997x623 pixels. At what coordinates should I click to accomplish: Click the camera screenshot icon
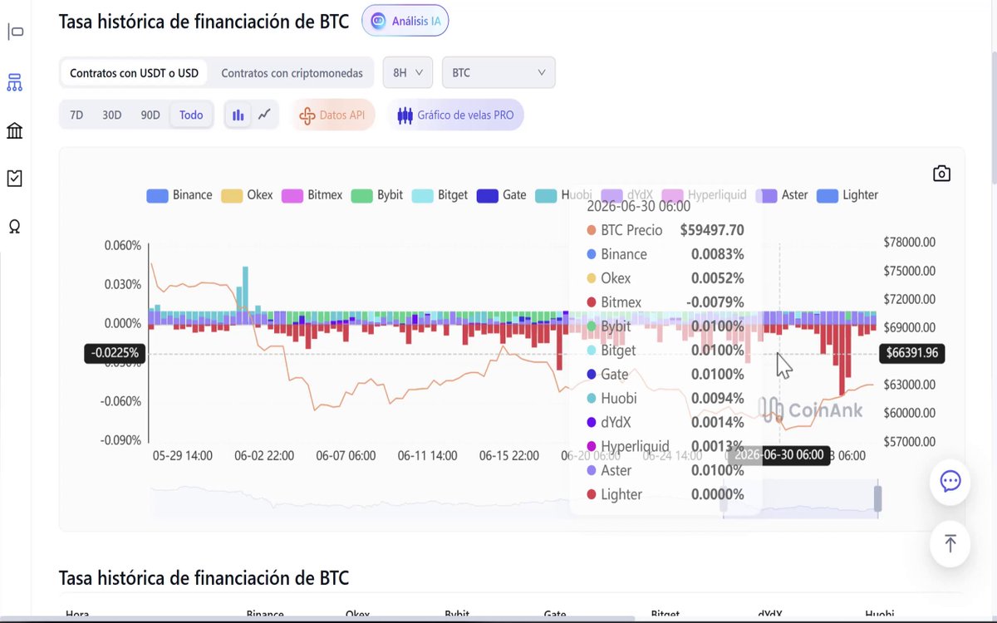(x=941, y=174)
